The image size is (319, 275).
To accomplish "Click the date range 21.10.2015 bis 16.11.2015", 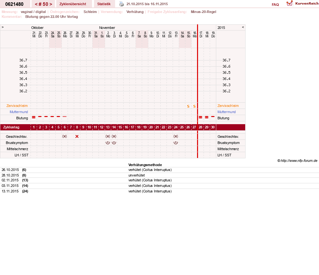I will (147, 4).
